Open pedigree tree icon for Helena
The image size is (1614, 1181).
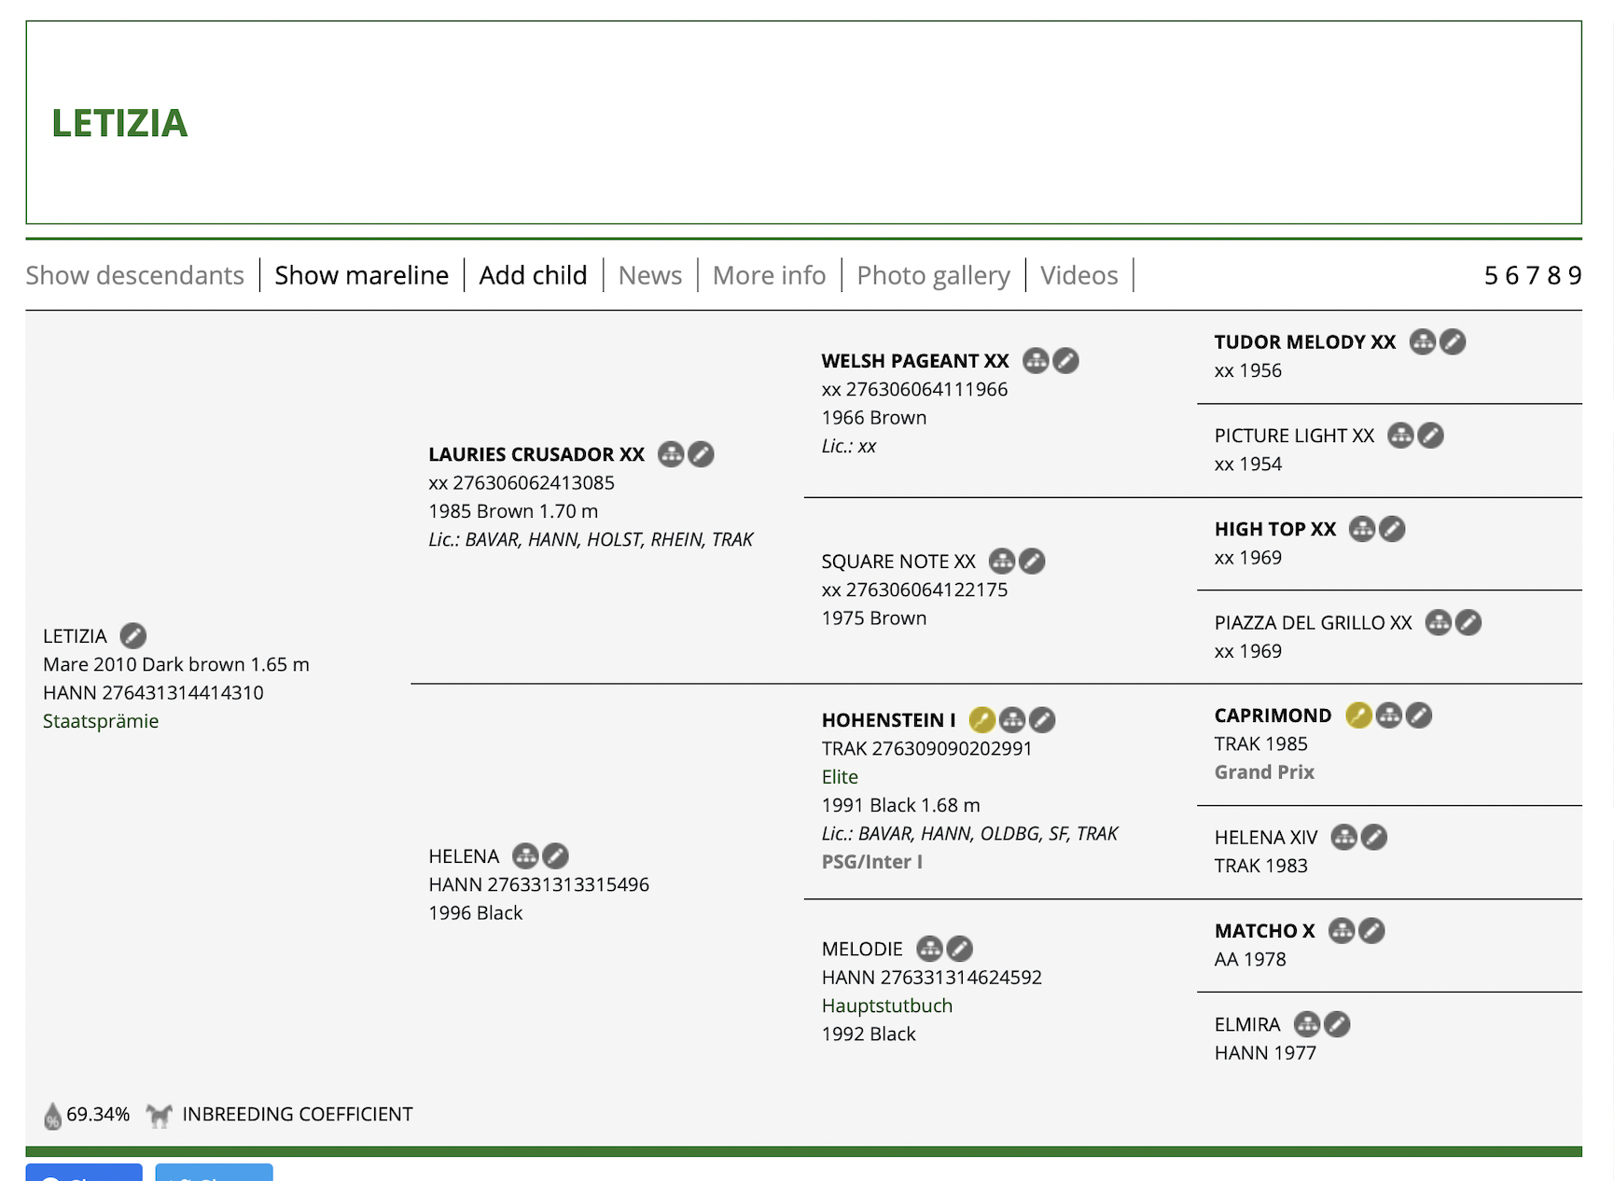(x=525, y=856)
